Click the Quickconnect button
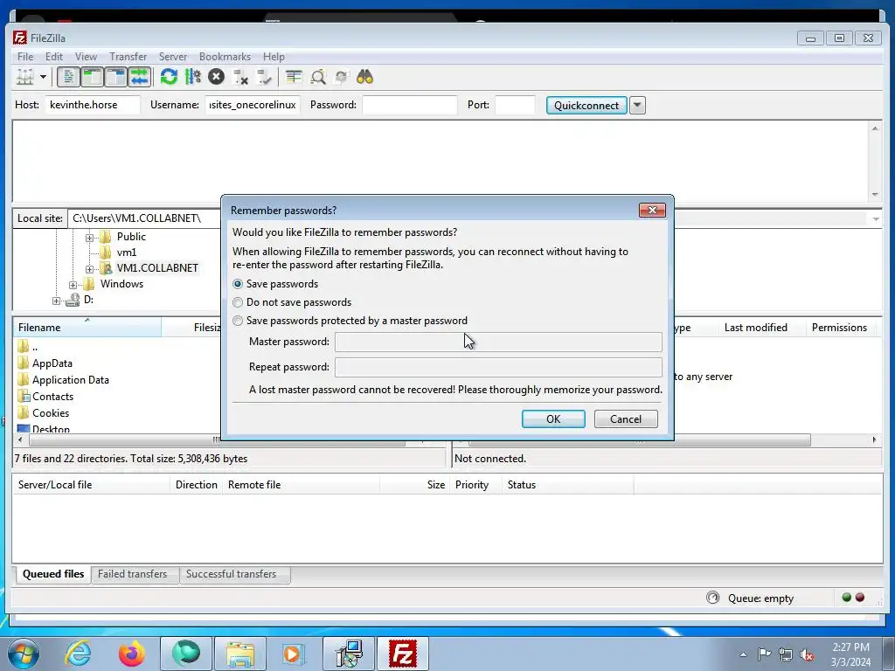The image size is (895, 671). (586, 105)
